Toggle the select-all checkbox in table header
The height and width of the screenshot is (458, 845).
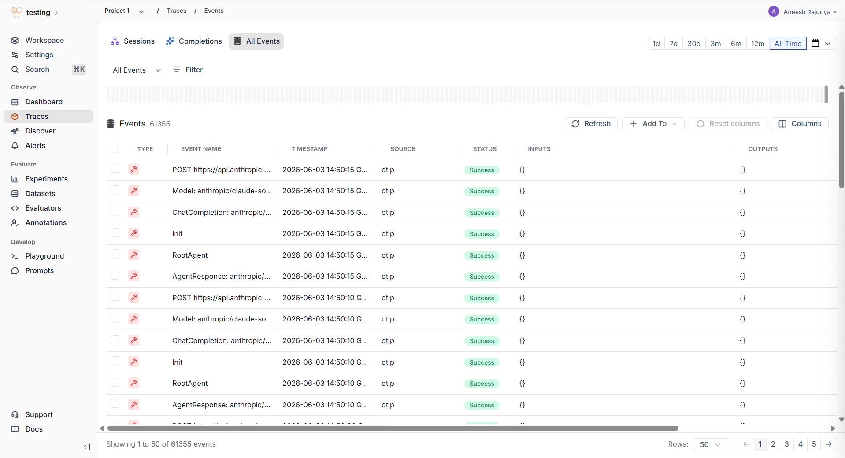[x=115, y=148]
